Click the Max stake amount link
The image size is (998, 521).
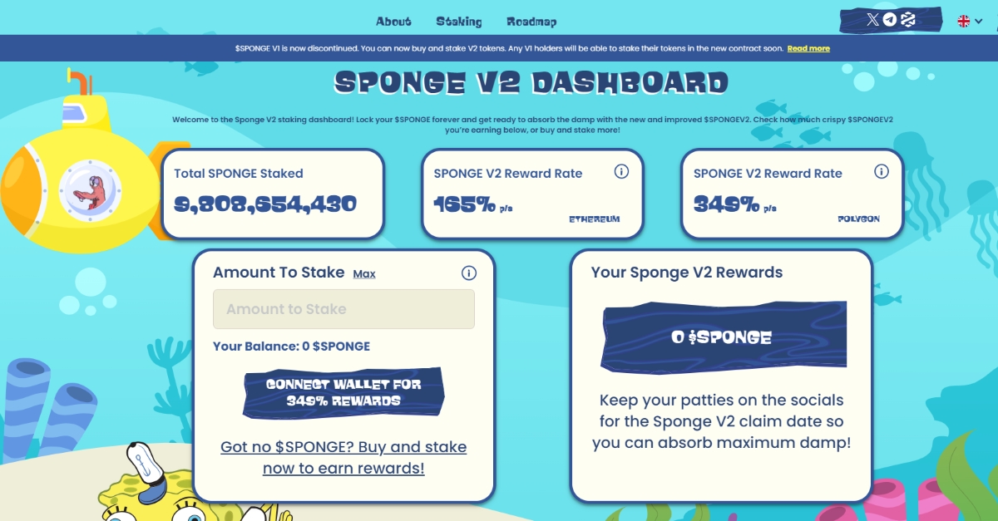point(364,274)
